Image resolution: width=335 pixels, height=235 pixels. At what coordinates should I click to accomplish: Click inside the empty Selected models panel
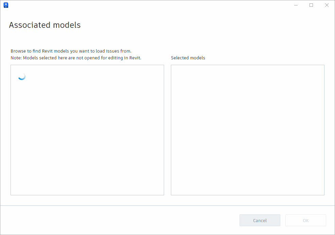[247, 130]
